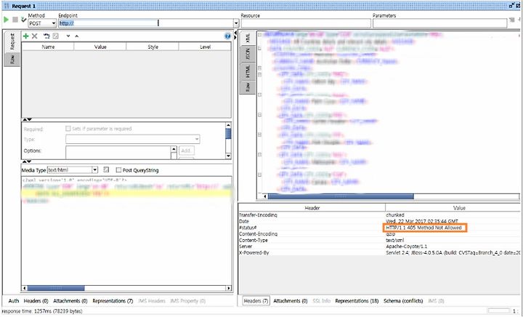Click the update parameters icon in the parameter toolbar
This screenshot has height=317, width=523.
[x=46, y=36]
